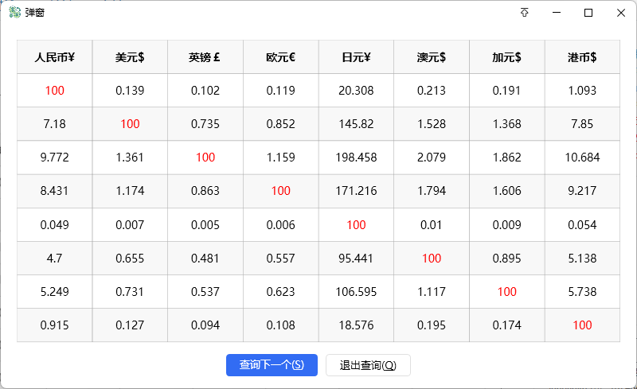Click the cell showing 7.85

582,124
